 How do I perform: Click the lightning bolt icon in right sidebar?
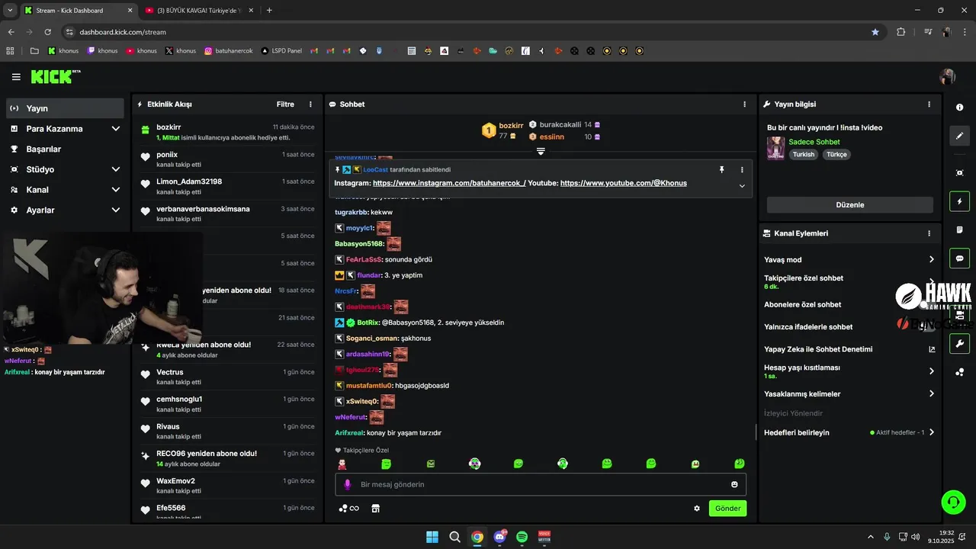click(x=959, y=201)
